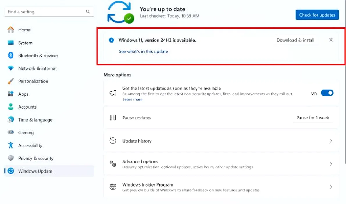Click the search magnifier icon

88,11
